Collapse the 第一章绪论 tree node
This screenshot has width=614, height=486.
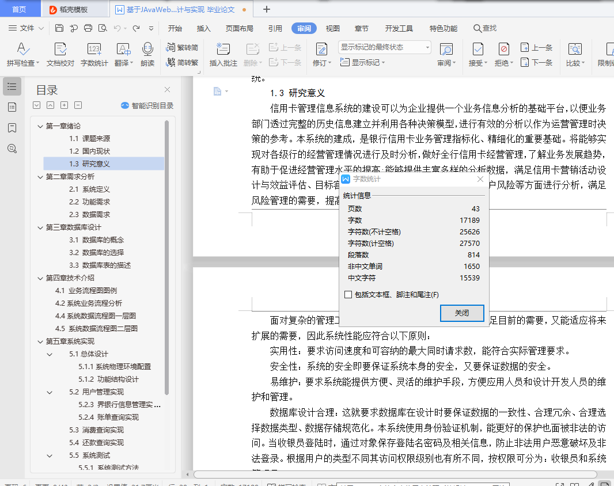pyautogui.click(x=40, y=126)
